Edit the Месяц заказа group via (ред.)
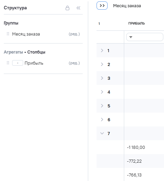This screenshot has height=181, width=164. (74, 34)
